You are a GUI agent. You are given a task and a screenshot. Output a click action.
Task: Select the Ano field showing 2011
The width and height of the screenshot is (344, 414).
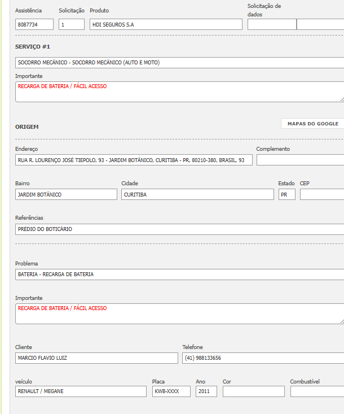206,391
